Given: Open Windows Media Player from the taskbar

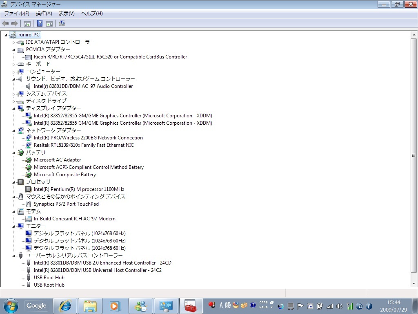Looking at the screenshot, I should pos(115,305).
